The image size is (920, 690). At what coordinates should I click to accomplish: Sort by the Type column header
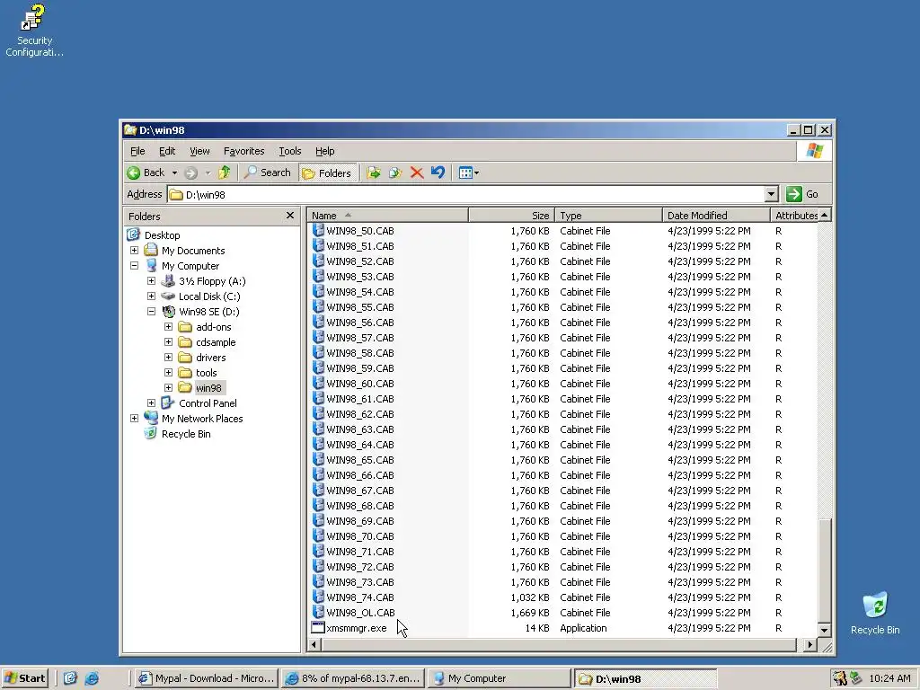click(x=608, y=216)
